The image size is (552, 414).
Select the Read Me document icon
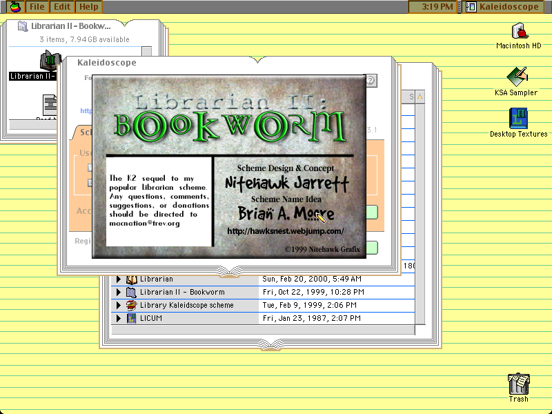(49, 106)
